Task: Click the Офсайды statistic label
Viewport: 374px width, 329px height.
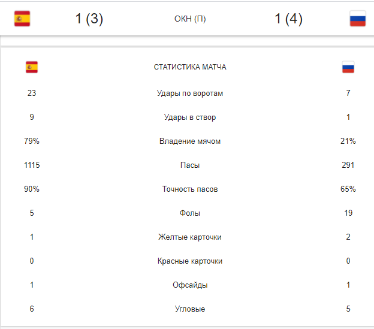Action: pyautogui.click(x=190, y=285)
